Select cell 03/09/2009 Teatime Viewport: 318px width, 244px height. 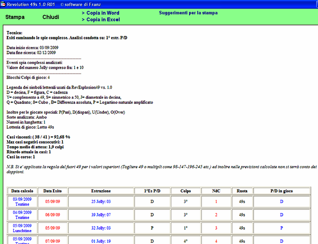tap(22, 202)
